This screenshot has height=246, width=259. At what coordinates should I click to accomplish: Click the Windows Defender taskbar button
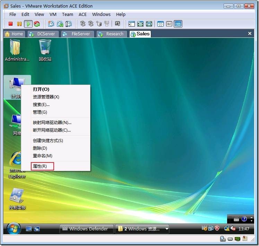coord(87,229)
